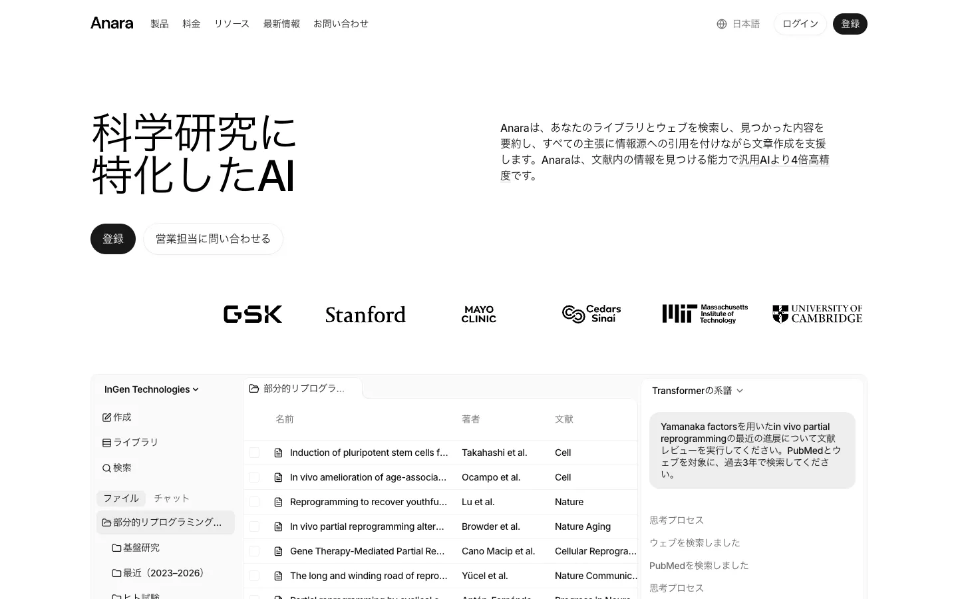Open the 料金 page
This screenshot has height=599, width=958.
coord(192,24)
